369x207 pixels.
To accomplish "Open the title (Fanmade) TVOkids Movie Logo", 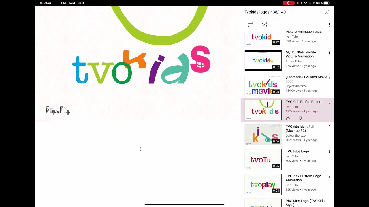I will click(x=306, y=79).
